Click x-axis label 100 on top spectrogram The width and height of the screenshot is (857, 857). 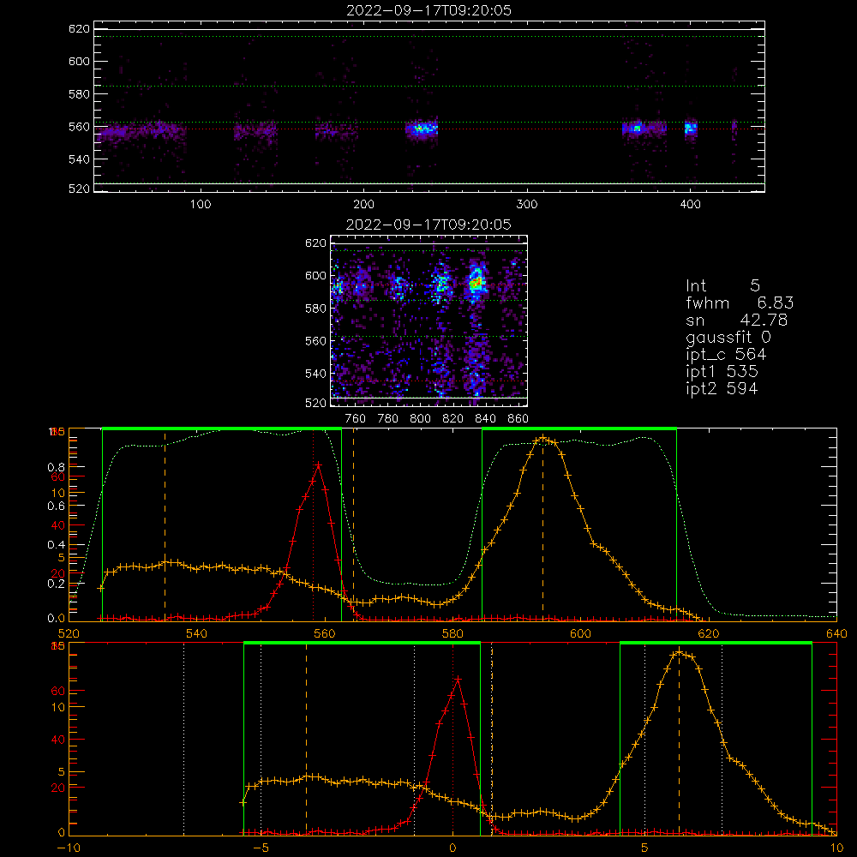201,205
